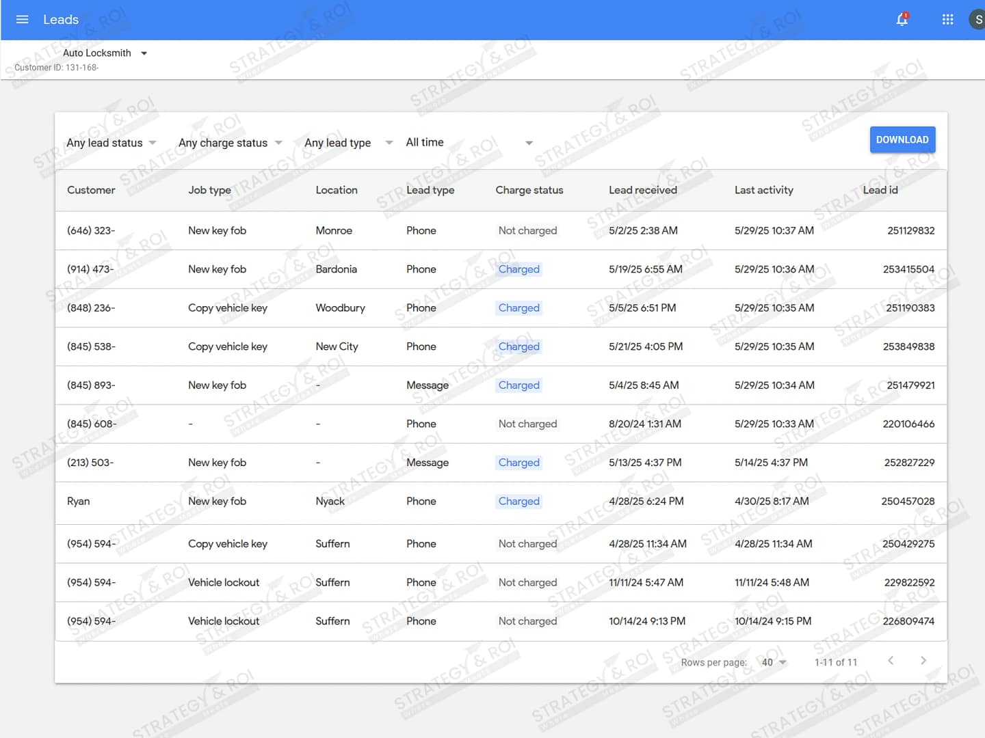Select the Lead received column header

click(642, 190)
